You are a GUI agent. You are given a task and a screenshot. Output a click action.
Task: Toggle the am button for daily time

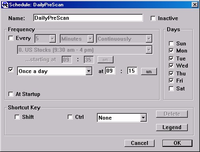tap(149, 71)
